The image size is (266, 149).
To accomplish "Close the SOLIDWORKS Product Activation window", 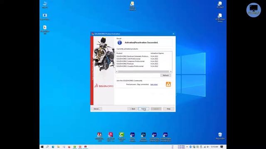I will click(x=173, y=34).
